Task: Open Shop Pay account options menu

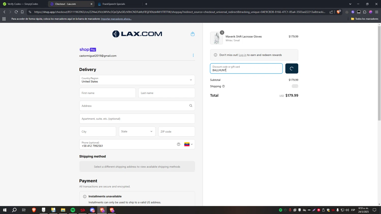Action: point(193,55)
